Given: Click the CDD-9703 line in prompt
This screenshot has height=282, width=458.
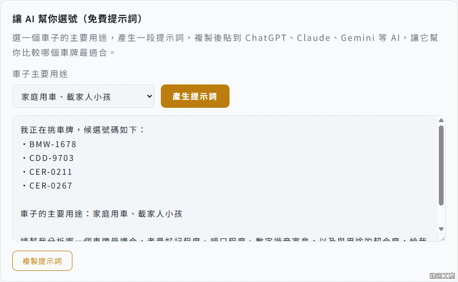Looking at the screenshot, I should [x=47, y=158].
